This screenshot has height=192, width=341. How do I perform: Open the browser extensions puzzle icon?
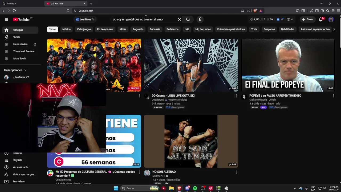[298, 11]
